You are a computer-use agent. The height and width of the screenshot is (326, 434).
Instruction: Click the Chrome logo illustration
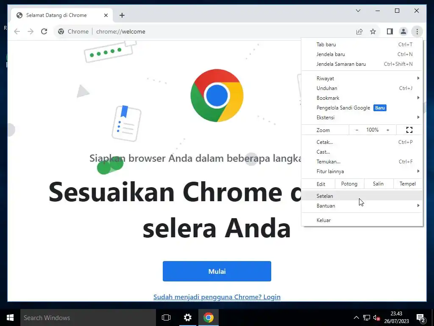coord(217,96)
